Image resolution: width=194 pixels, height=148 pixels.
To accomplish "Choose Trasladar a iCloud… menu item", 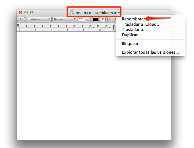I will [141, 24].
